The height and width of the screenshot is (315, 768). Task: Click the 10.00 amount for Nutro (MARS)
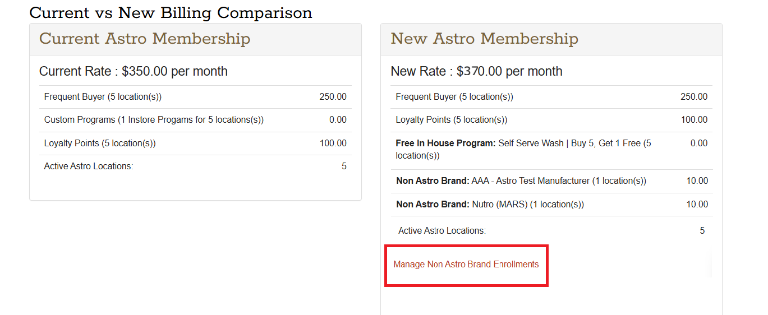coord(697,205)
